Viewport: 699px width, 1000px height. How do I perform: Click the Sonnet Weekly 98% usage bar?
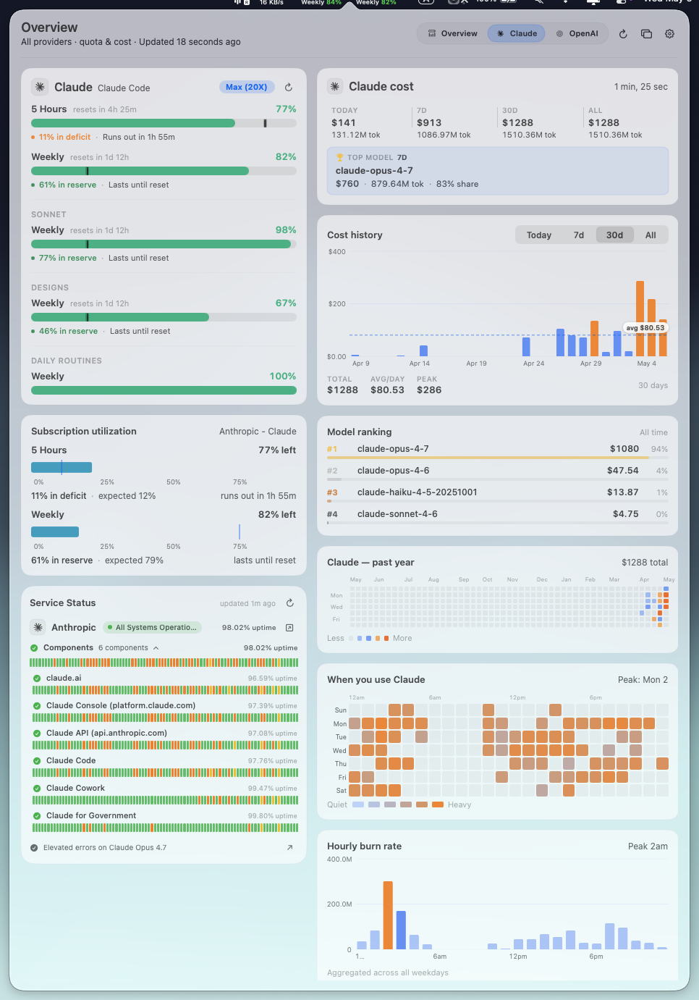pyautogui.click(x=164, y=244)
